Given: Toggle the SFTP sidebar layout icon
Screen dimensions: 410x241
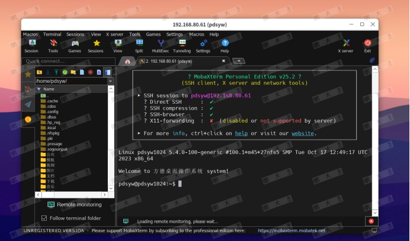Looking at the screenshot, I should (107, 72).
